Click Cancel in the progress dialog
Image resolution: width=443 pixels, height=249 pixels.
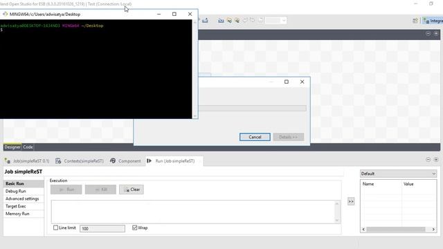pos(255,137)
